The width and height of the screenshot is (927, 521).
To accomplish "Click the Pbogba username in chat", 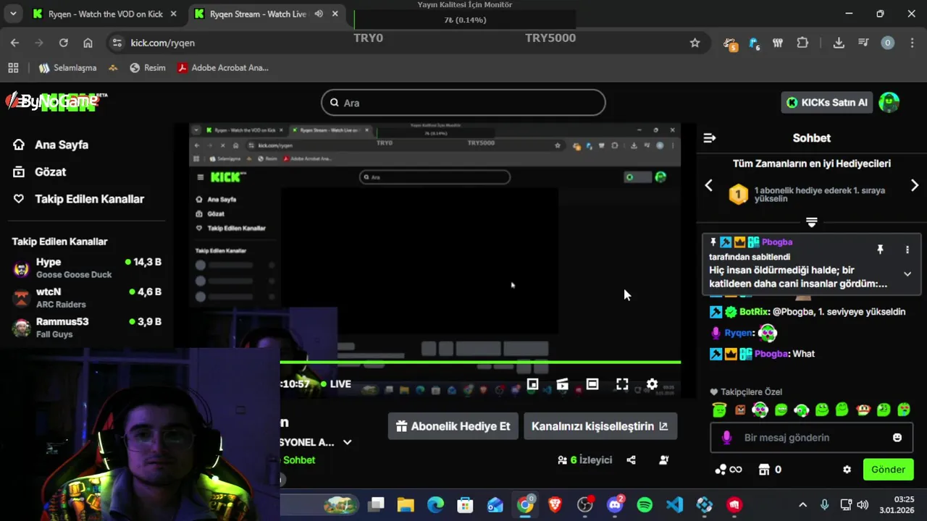I will tap(773, 354).
